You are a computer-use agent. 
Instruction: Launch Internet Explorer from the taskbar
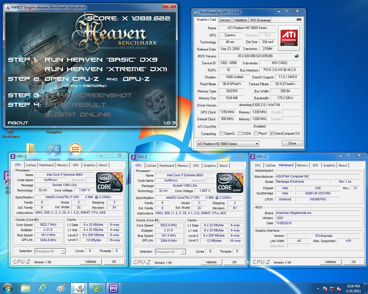[x=43, y=288]
